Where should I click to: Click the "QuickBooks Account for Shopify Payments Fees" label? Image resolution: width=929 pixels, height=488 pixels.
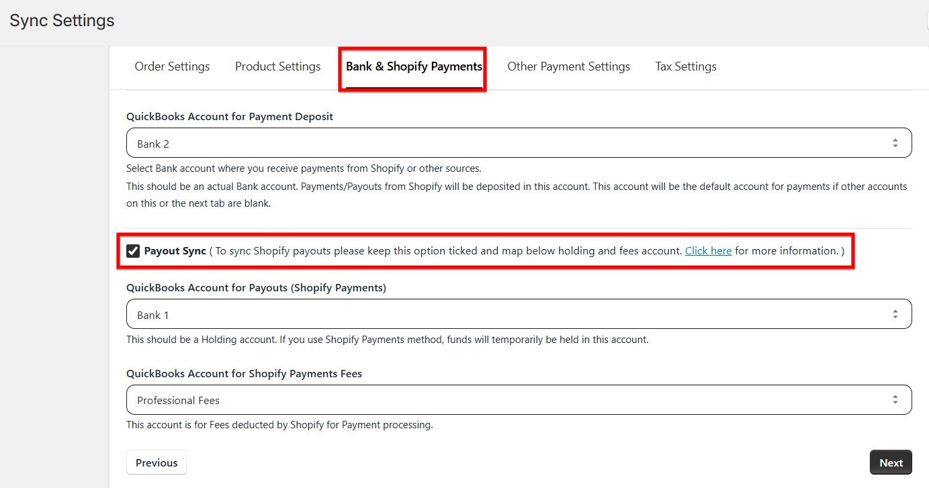[x=244, y=374]
